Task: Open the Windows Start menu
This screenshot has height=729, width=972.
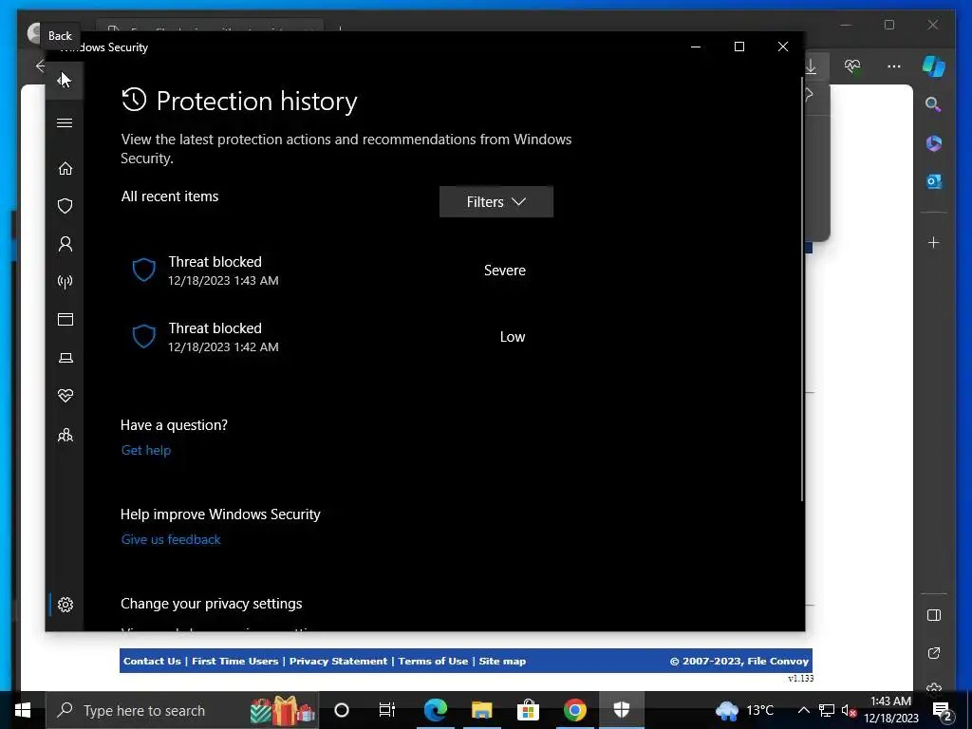Action: [x=23, y=710]
